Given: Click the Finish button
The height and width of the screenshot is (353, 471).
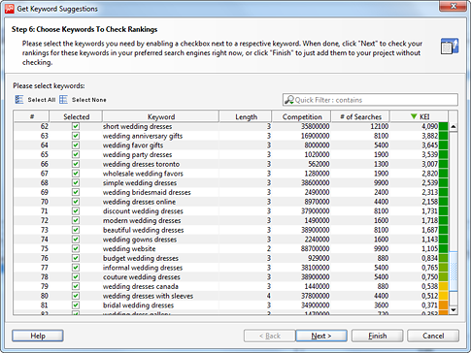Looking at the screenshot, I should [x=378, y=336].
